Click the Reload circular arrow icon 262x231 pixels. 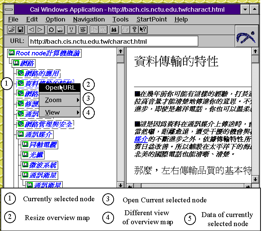click(x=51, y=29)
